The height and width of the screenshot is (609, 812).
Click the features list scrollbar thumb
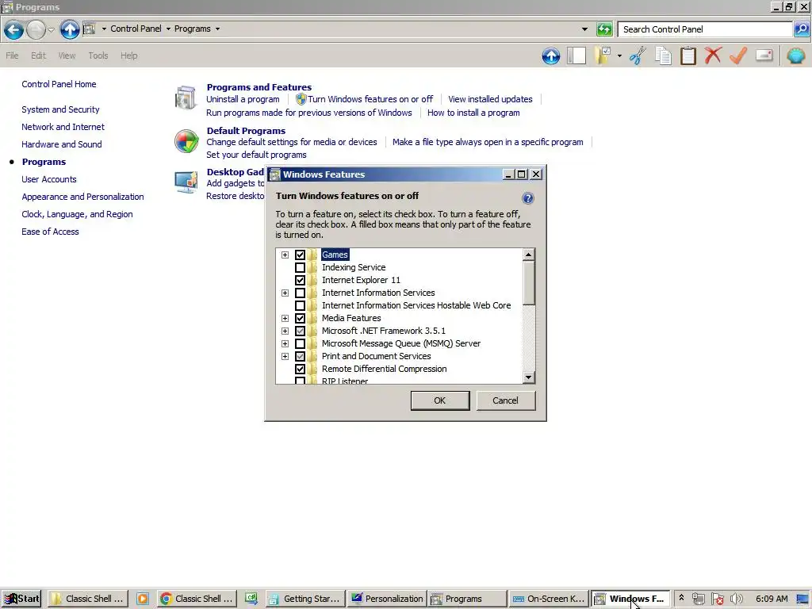click(x=528, y=283)
